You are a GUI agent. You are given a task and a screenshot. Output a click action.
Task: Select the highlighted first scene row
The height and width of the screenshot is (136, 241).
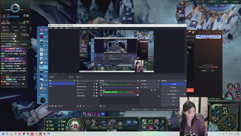pyautogui.click(x=62, y=84)
